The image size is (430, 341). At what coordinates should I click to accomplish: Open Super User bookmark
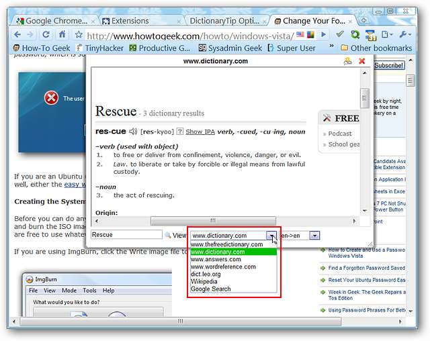291,48
